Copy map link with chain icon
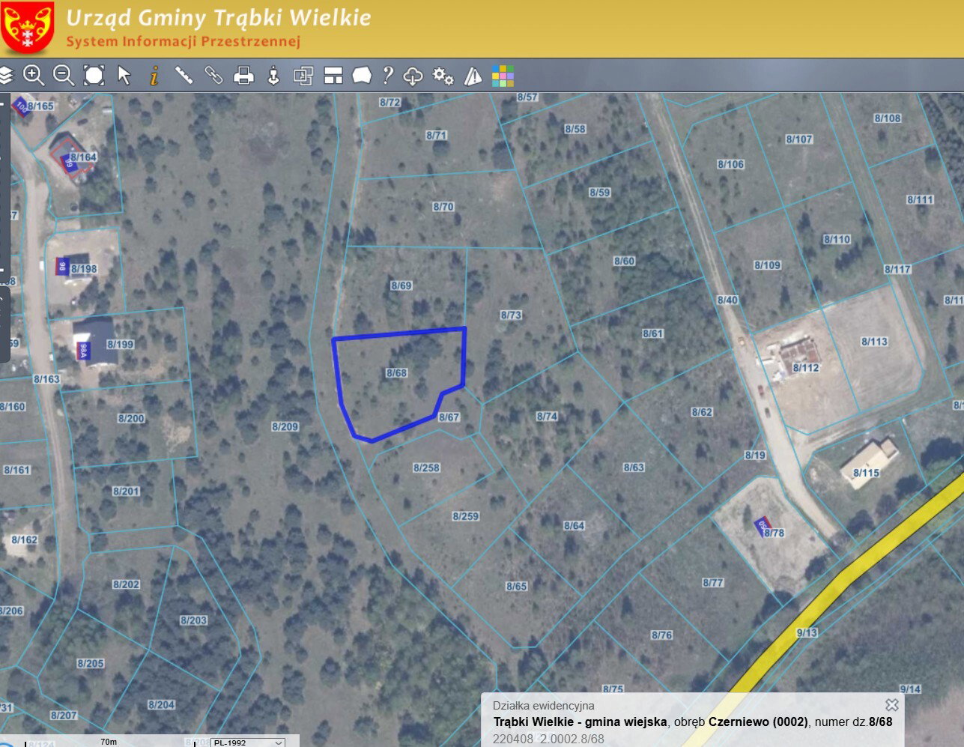964x747 pixels. pyautogui.click(x=214, y=76)
